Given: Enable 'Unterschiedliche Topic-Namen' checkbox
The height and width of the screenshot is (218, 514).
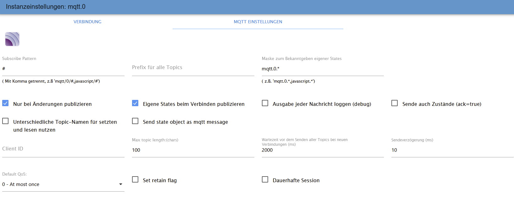Looking at the screenshot, I should pos(5,121).
